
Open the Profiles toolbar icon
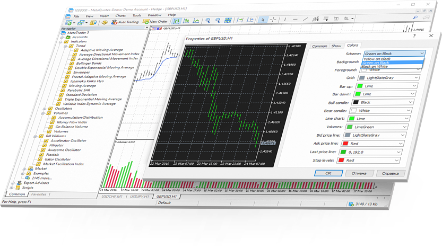[x=81, y=22]
